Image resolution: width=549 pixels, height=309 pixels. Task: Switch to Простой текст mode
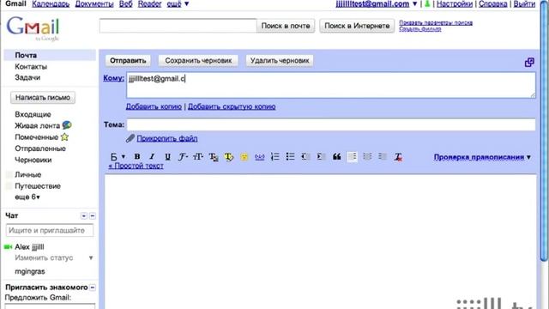[136, 166]
